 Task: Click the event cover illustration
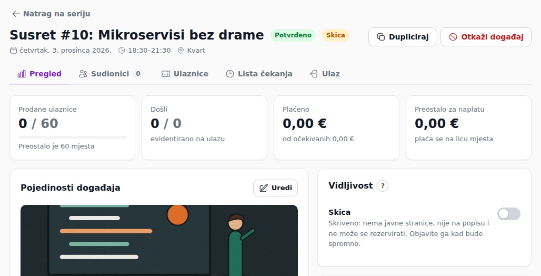(159, 240)
